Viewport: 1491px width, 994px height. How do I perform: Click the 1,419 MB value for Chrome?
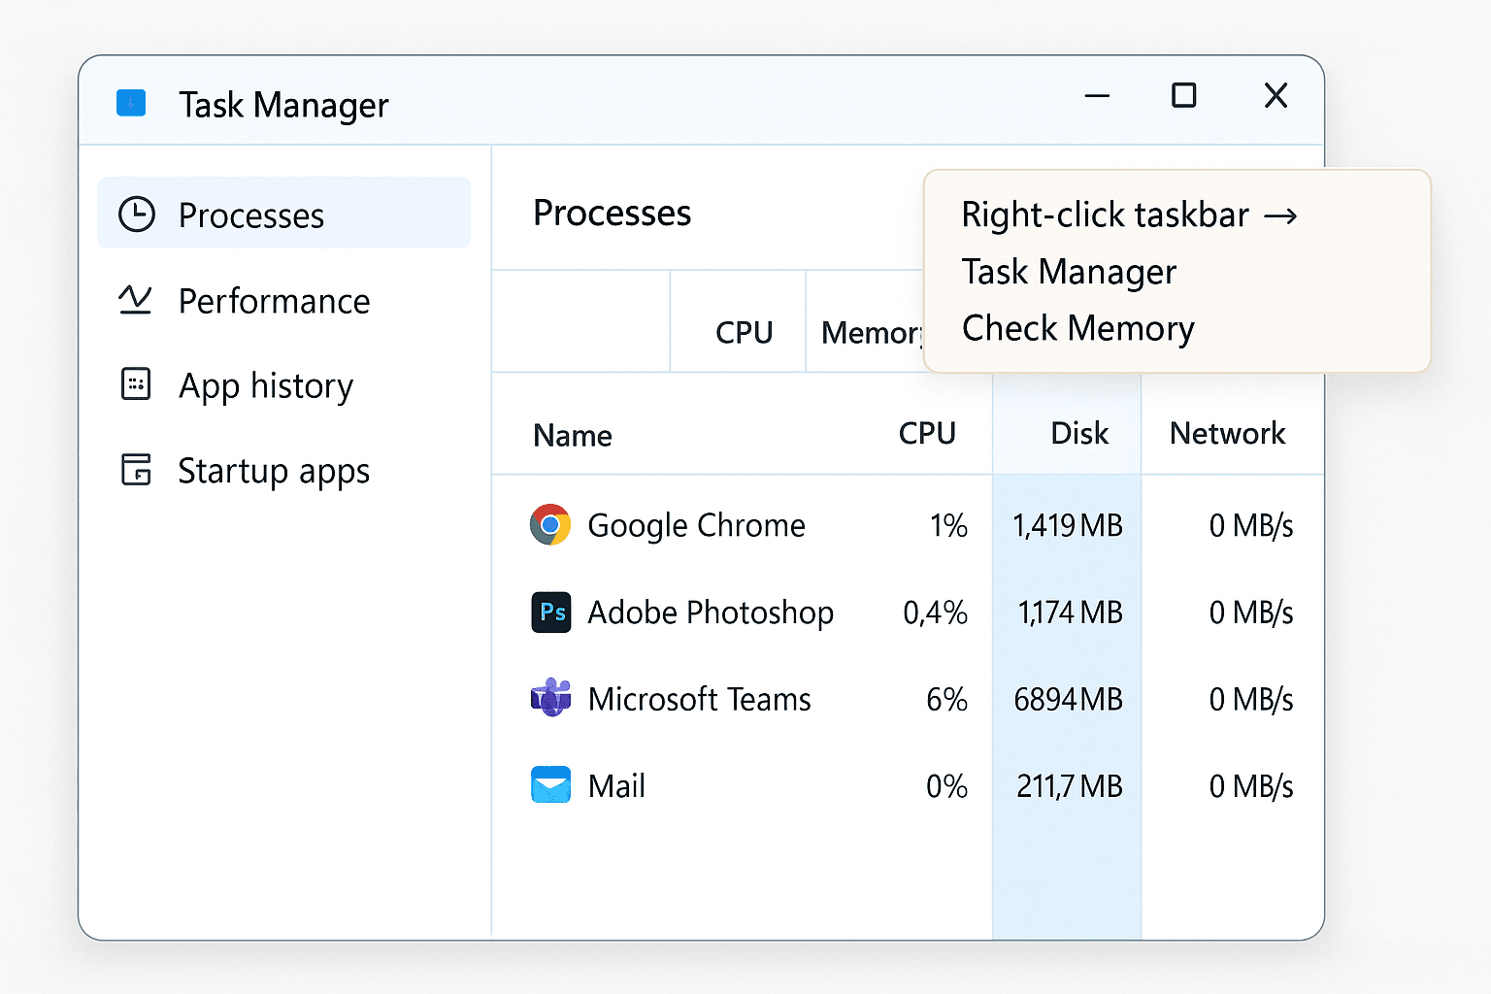click(1068, 525)
